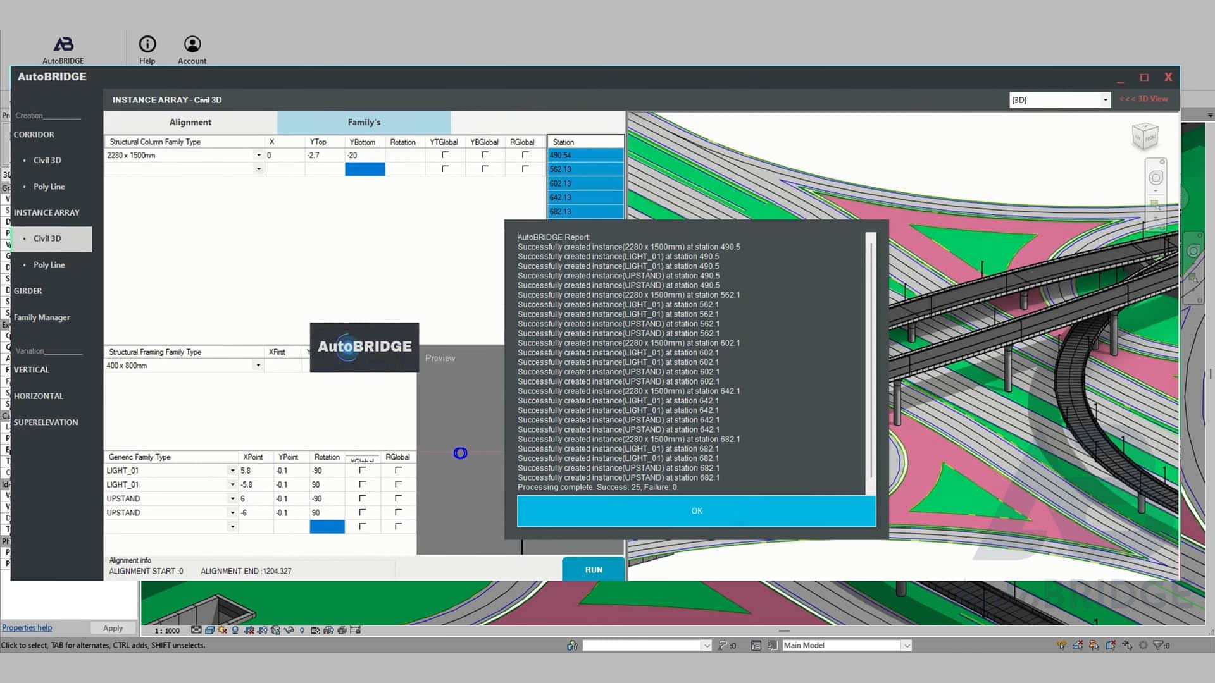The height and width of the screenshot is (683, 1215).
Task: Check RGlobal for UPSTAND row with XPoint 6
Action: (398, 498)
